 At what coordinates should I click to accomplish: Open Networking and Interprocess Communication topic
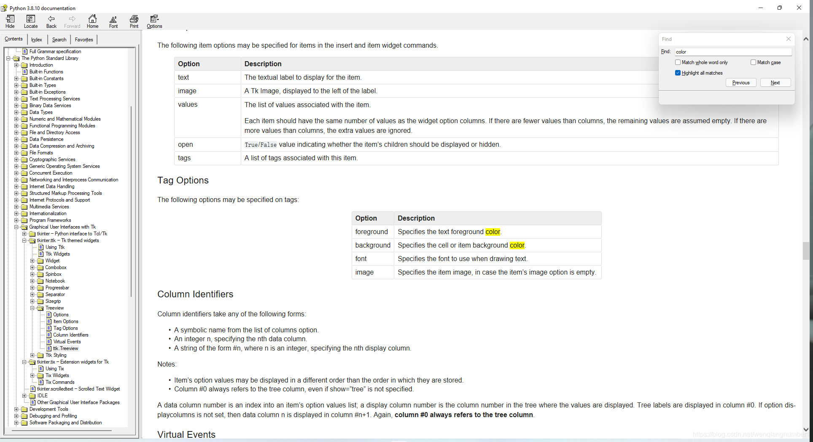click(x=74, y=180)
